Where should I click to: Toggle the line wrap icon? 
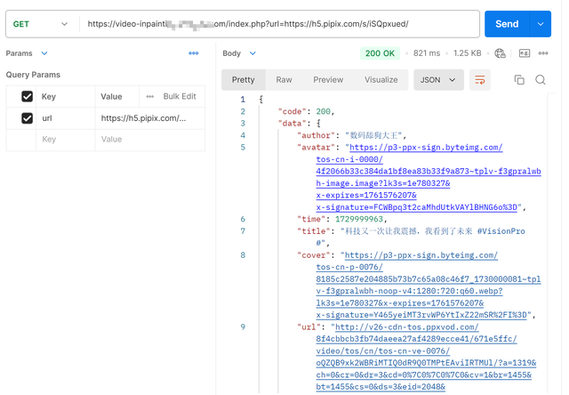(x=480, y=80)
